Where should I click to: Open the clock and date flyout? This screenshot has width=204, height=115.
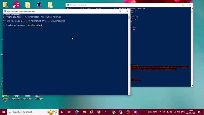[x=191, y=112]
